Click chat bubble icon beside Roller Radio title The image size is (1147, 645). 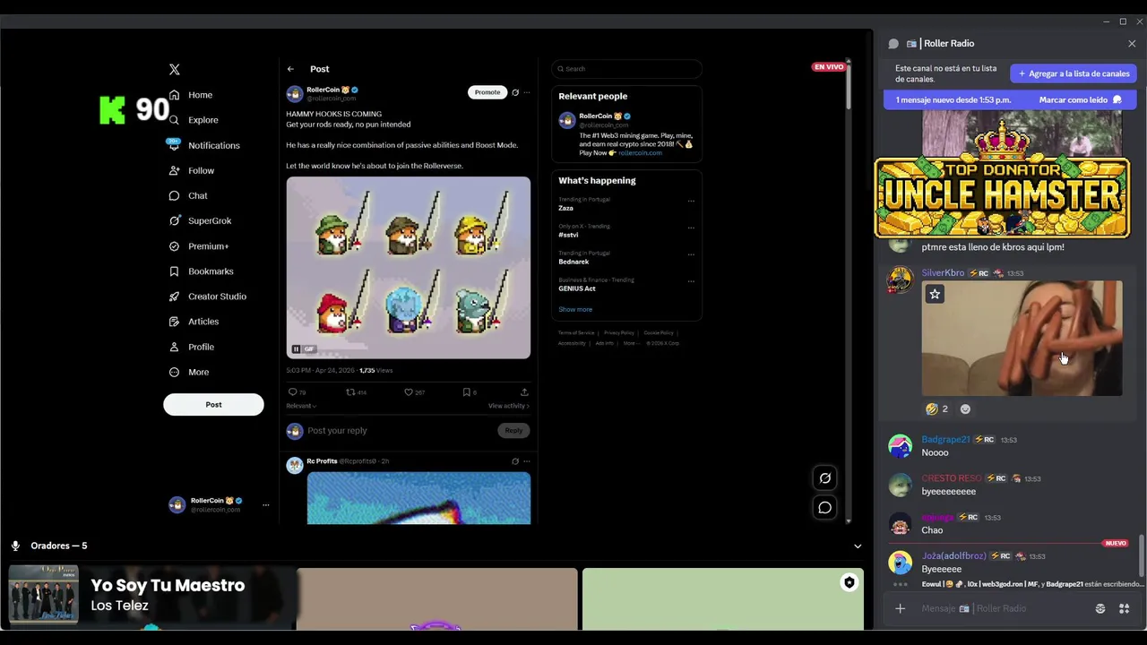pyautogui.click(x=893, y=43)
